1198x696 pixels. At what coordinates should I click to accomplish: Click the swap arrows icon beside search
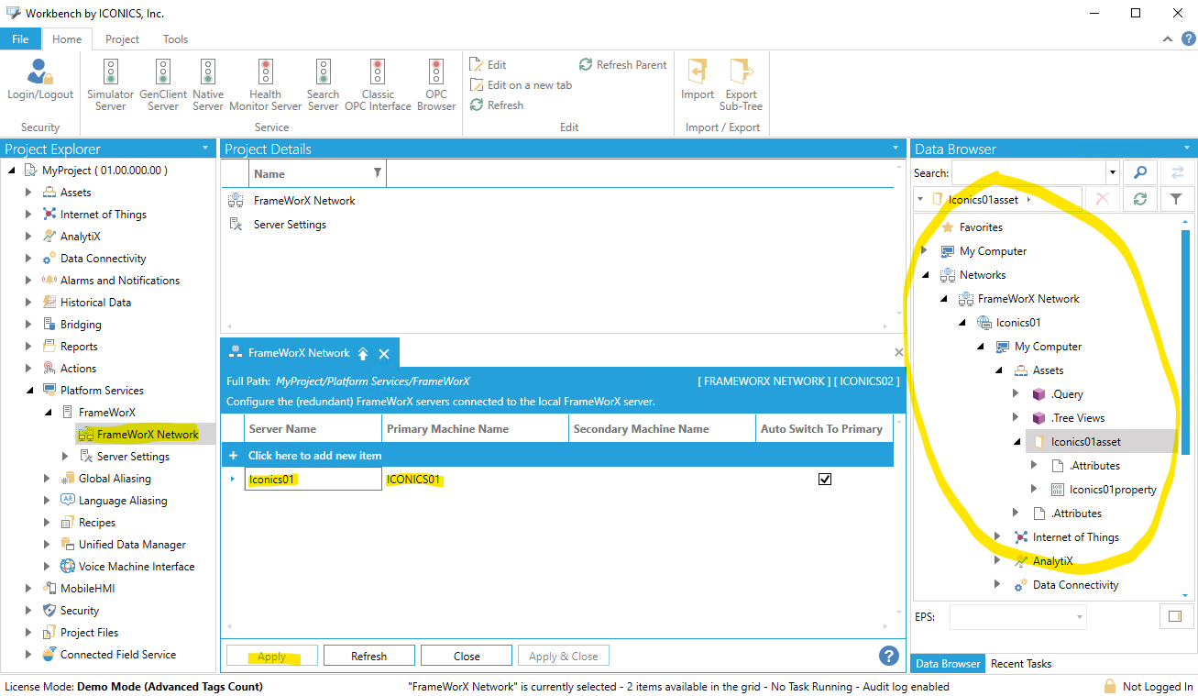(1177, 172)
